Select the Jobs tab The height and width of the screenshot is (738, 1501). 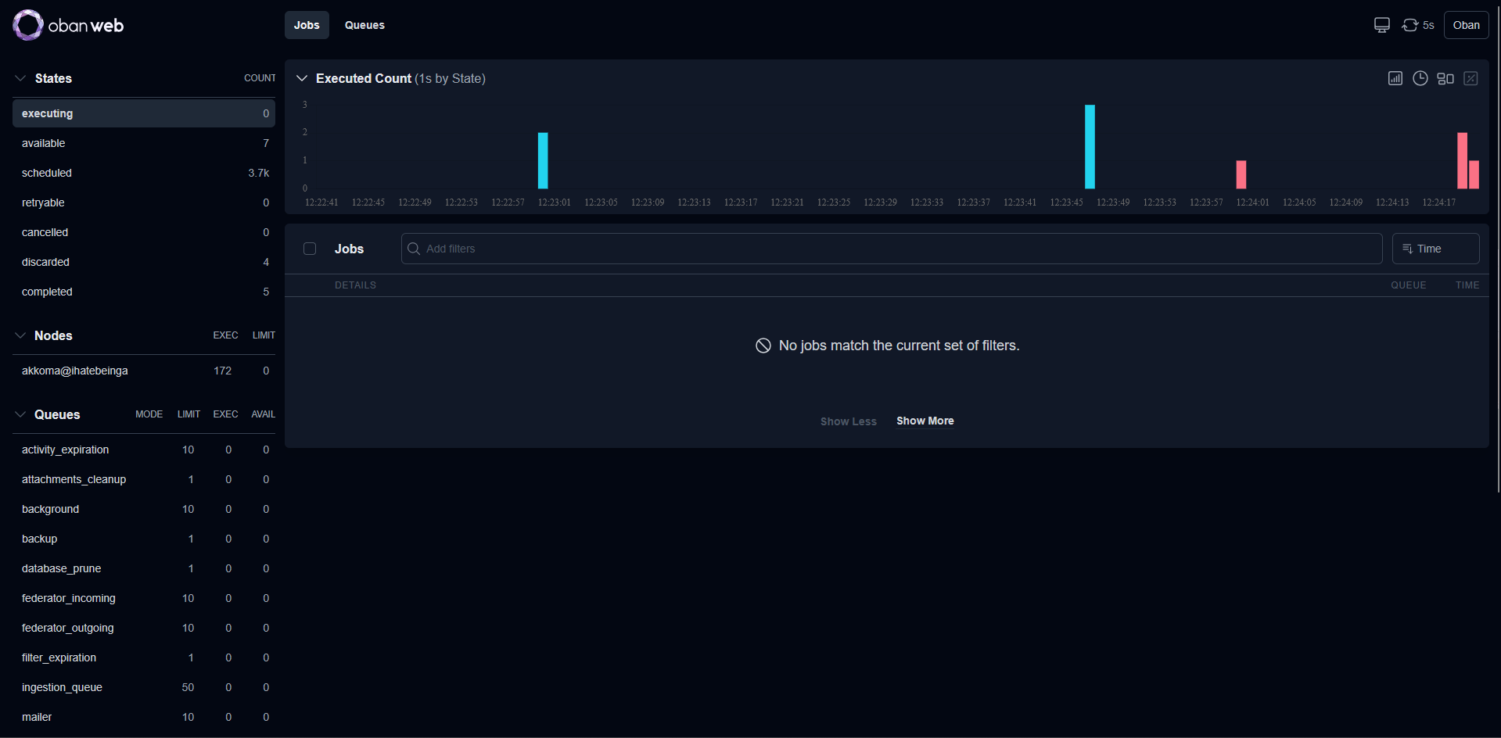tap(307, 25)
